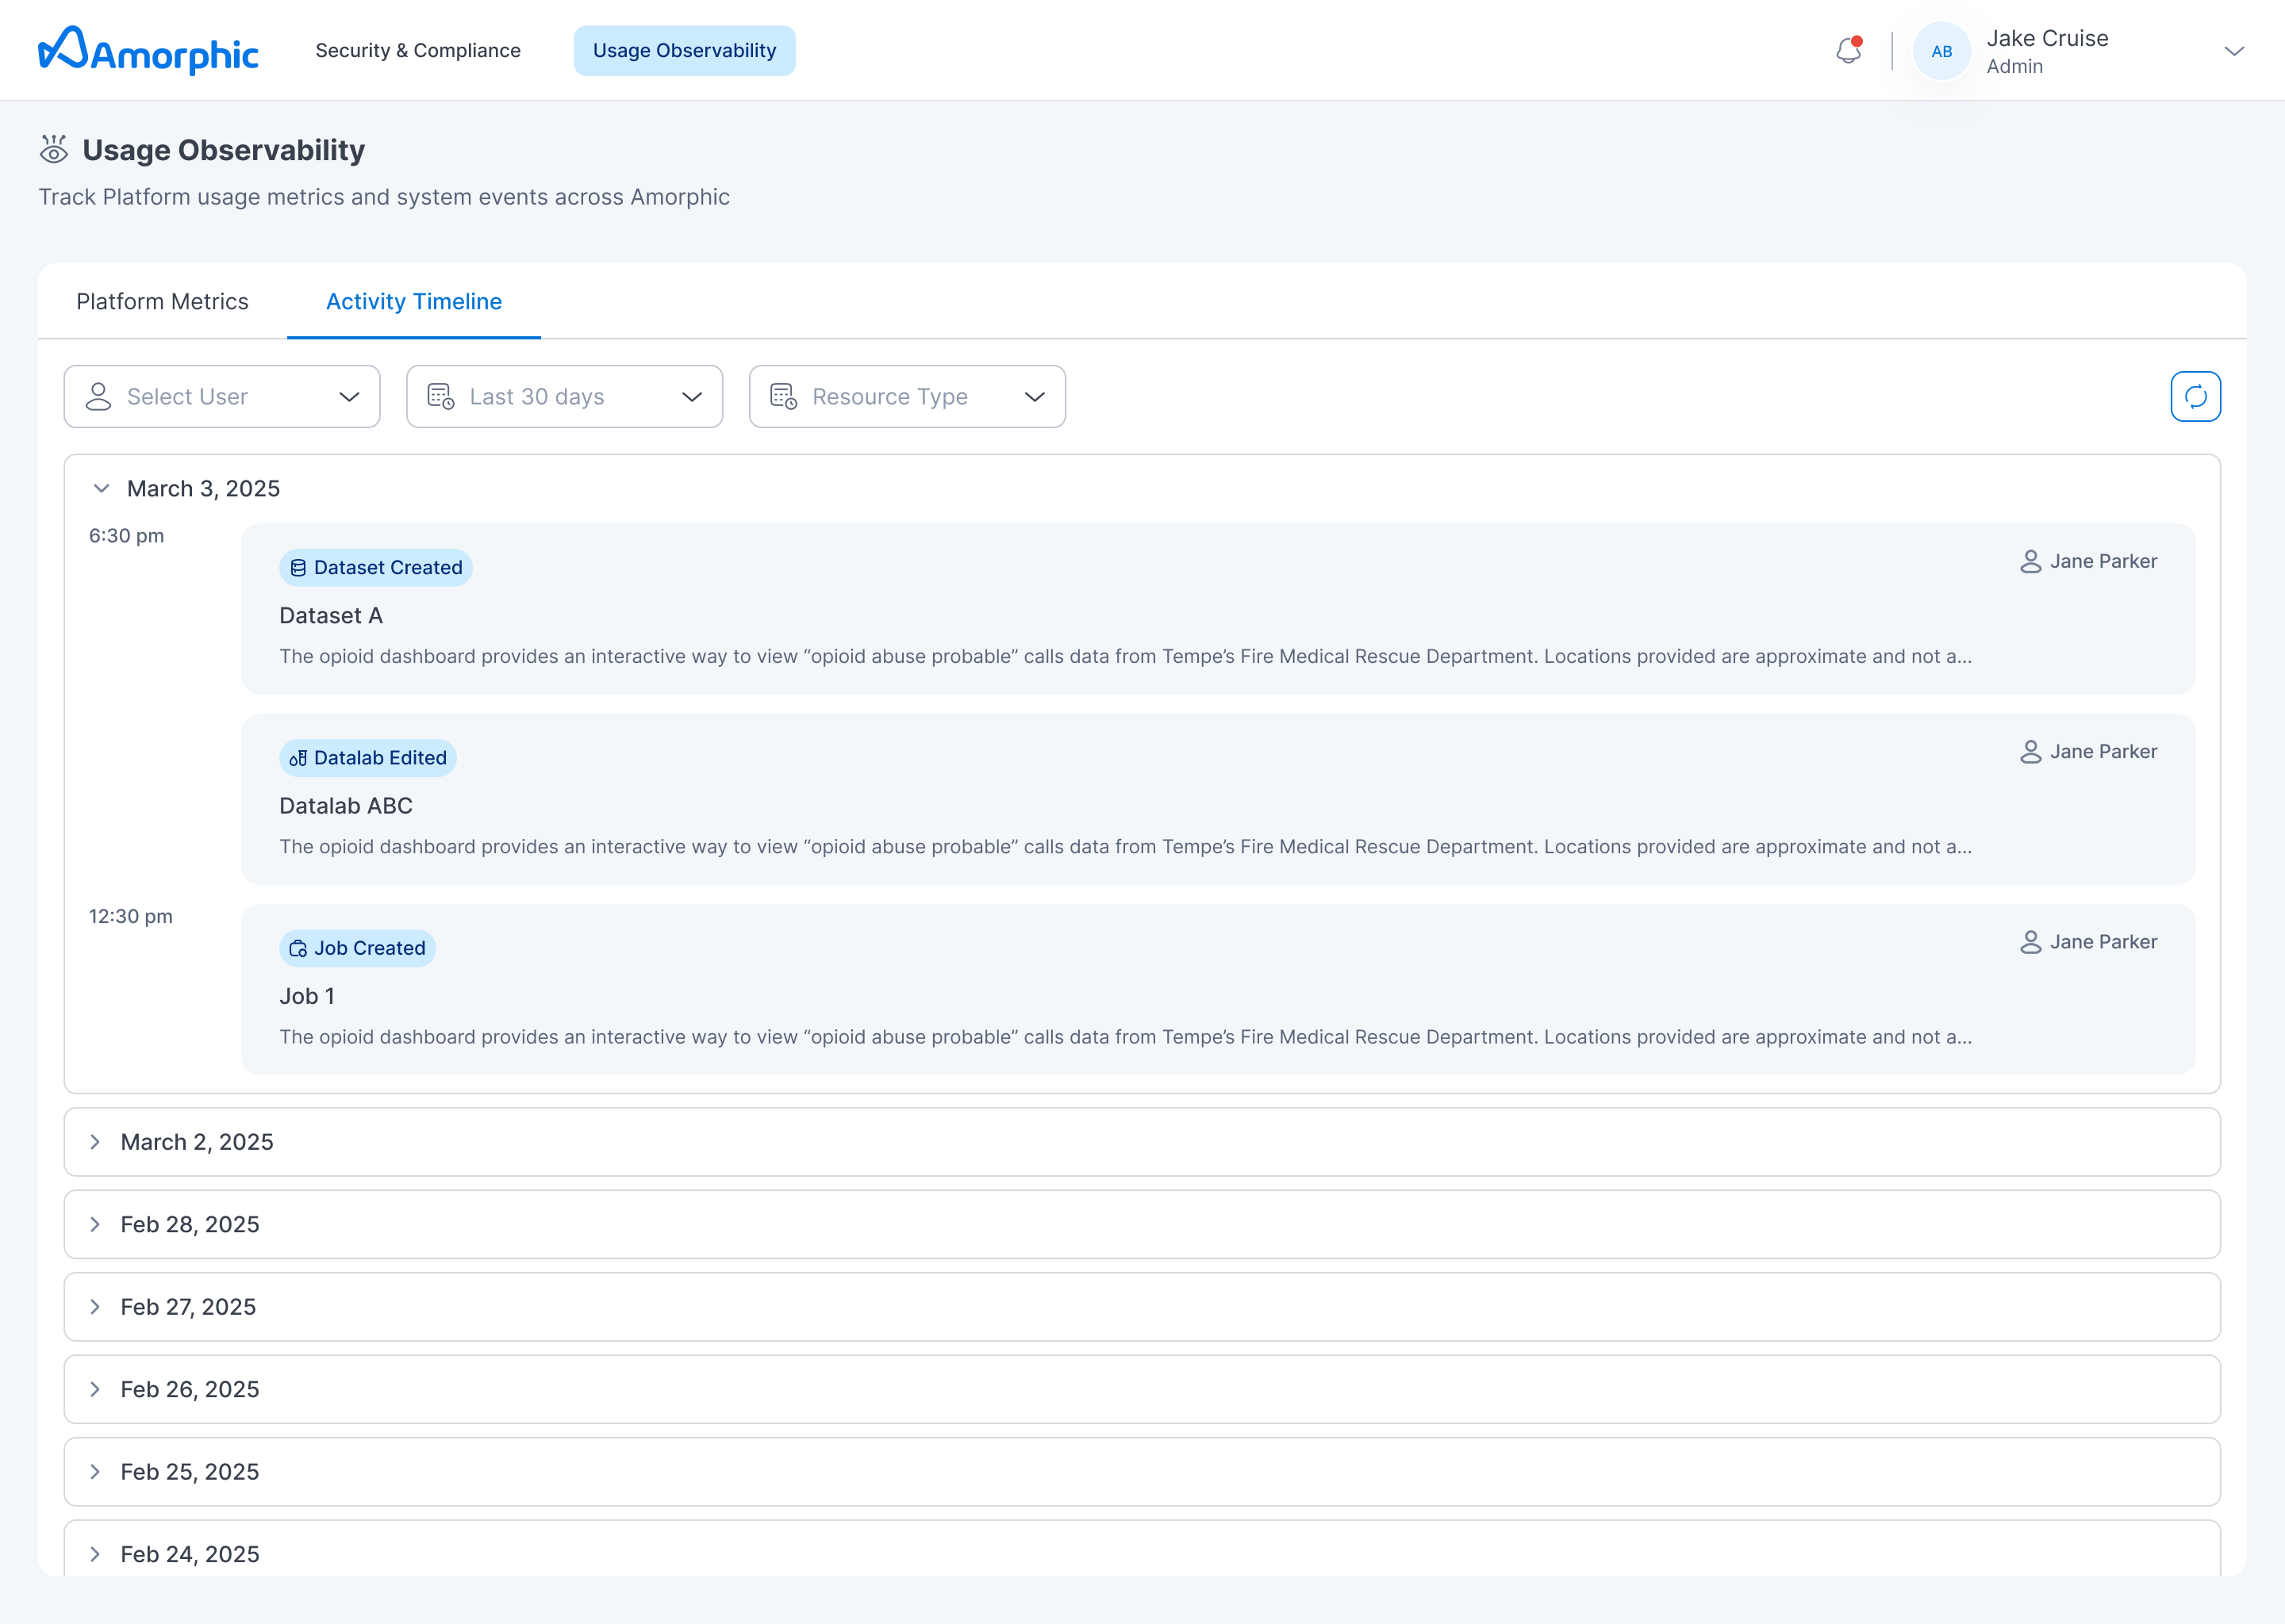Open the Jake Cruise account menu chevron
The height and width of the screenshot is (1624, 2285).
[2234, 51]
